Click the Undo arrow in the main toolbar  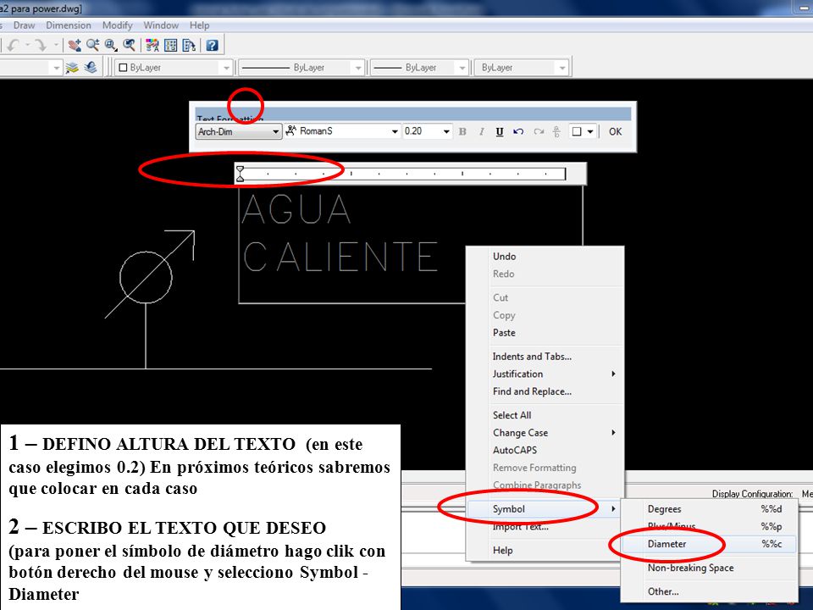click(x=13, y=45)
